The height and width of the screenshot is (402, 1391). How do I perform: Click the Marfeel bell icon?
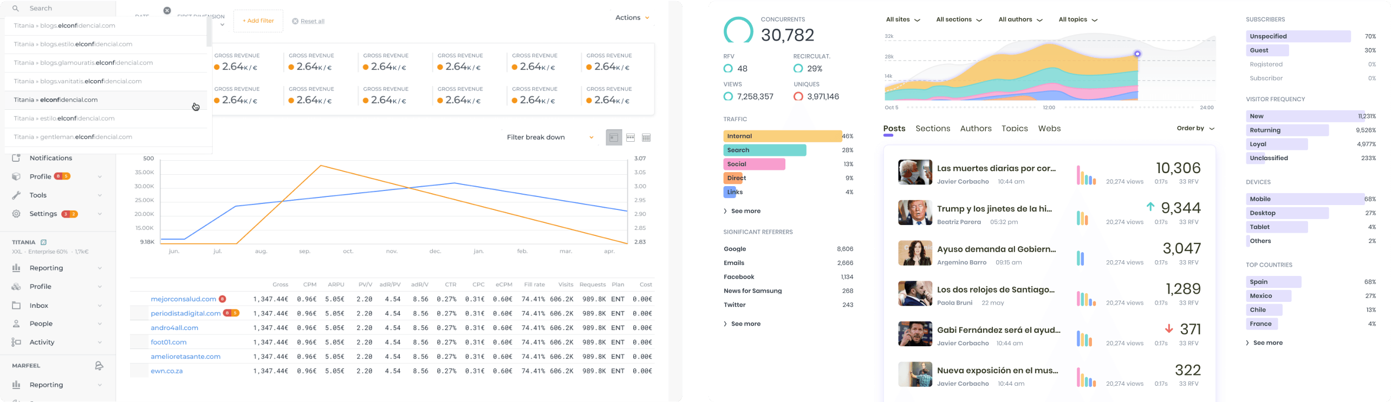(99, 366)
